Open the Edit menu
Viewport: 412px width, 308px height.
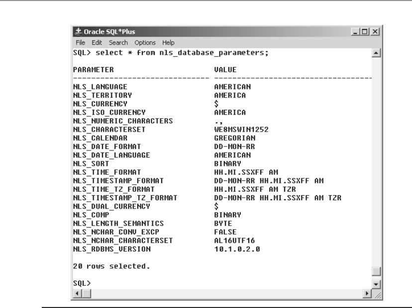coord(97,43)
